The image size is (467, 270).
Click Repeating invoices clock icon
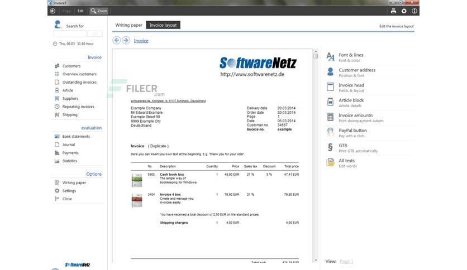[x=57, y=107]
